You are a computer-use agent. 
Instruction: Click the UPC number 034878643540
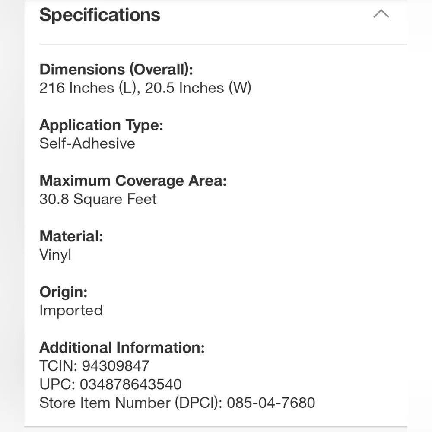(130, 384)
